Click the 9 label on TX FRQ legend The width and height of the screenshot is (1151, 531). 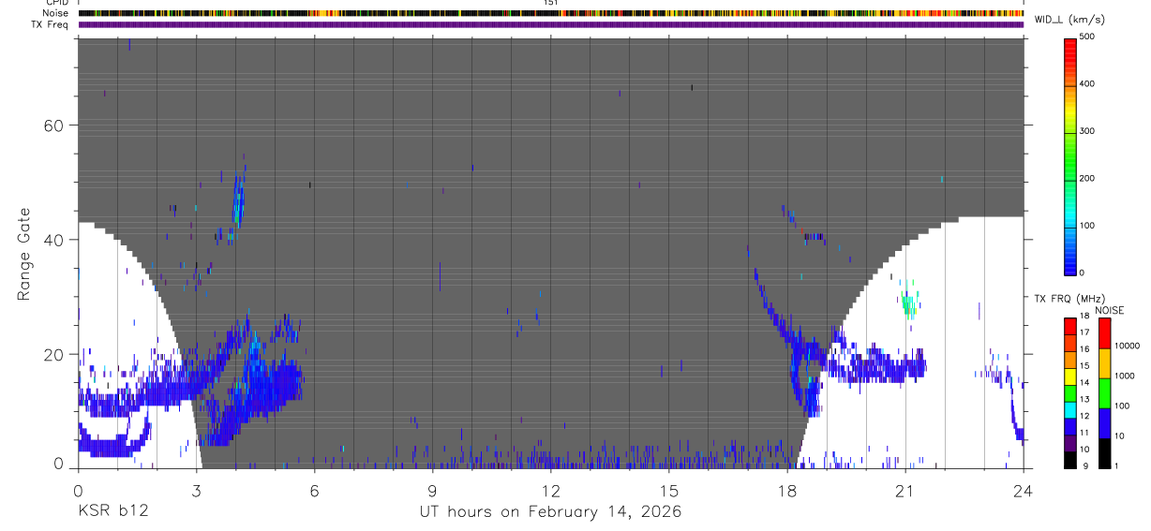(x=1085, y=465)
